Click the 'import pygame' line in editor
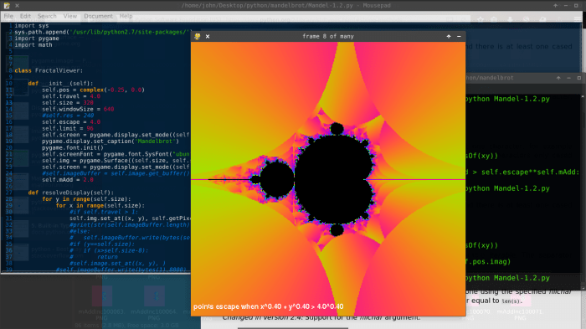This screenshot has width=586, height=329. [37, 39]
